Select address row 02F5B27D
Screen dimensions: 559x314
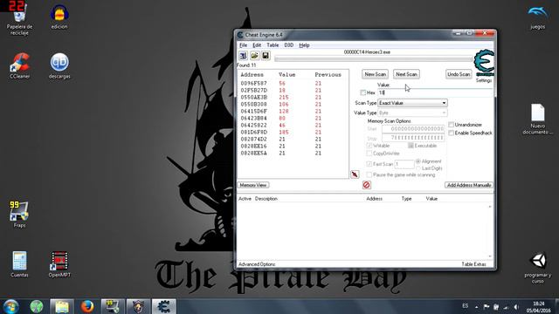coord(293,91)
